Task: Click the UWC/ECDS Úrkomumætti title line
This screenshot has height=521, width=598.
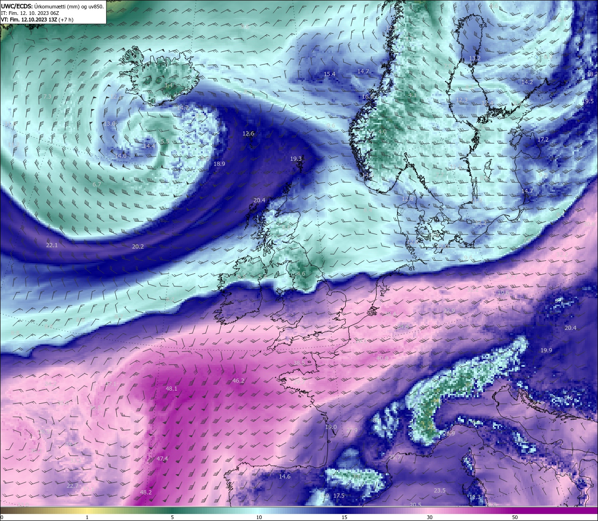Action: pyautogui.click(x=52, y=6)
